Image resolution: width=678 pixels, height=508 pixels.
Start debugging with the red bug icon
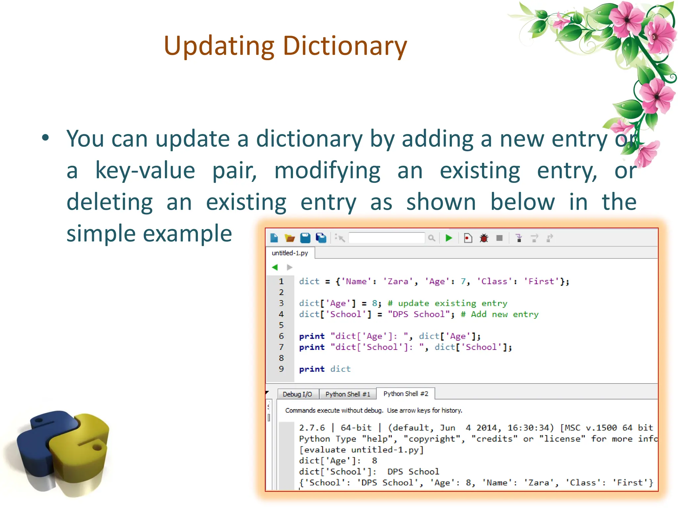click(484, 238)
